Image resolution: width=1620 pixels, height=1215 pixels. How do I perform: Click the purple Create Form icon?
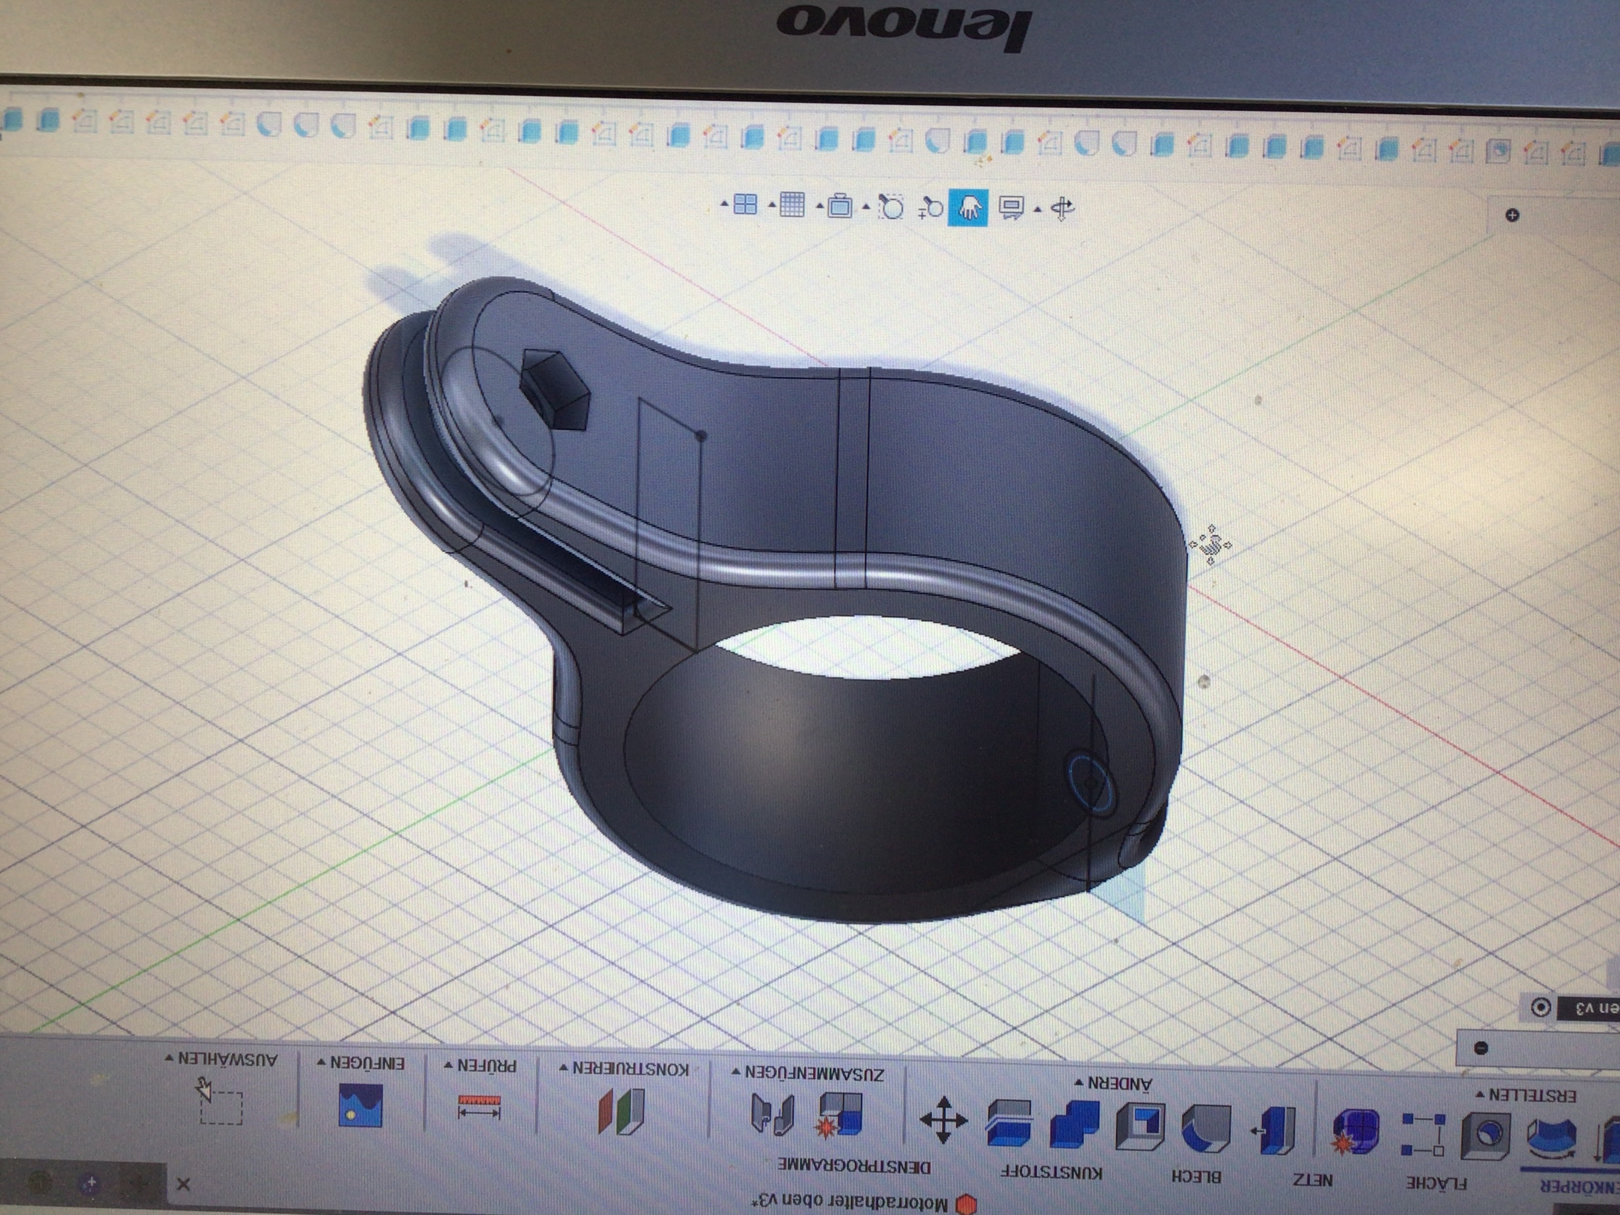pyautogui.click(x=1355, y=1131)
